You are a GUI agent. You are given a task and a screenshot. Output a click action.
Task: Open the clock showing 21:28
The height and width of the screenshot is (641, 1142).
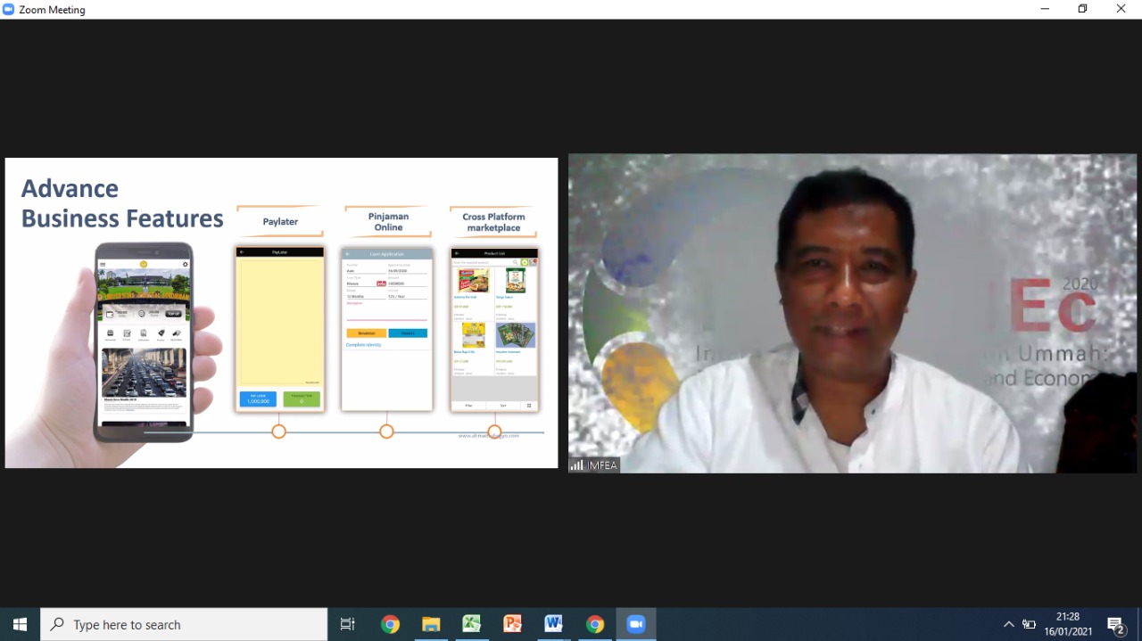pos(1068,624)
